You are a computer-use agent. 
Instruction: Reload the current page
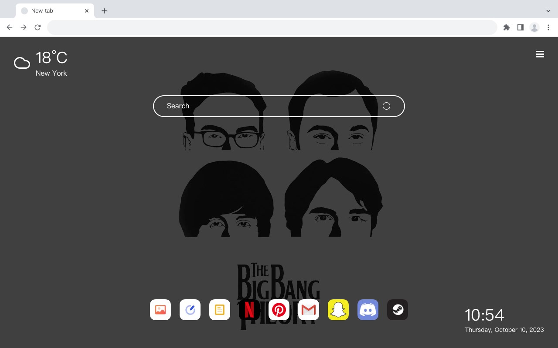pyautogui.click(x=37, y=27)
